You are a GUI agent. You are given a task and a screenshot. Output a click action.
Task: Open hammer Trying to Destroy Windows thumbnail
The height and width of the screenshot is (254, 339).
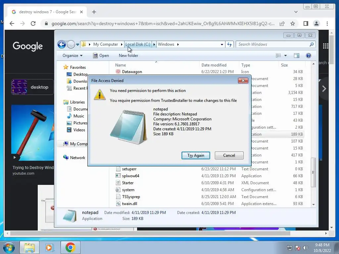[33, 133]
